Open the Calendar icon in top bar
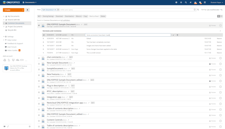225x129 pixels. click(x=205, y=3)
